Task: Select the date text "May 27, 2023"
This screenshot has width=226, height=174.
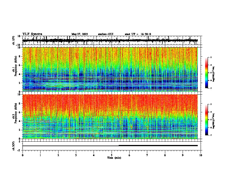Action: (80, 34)
